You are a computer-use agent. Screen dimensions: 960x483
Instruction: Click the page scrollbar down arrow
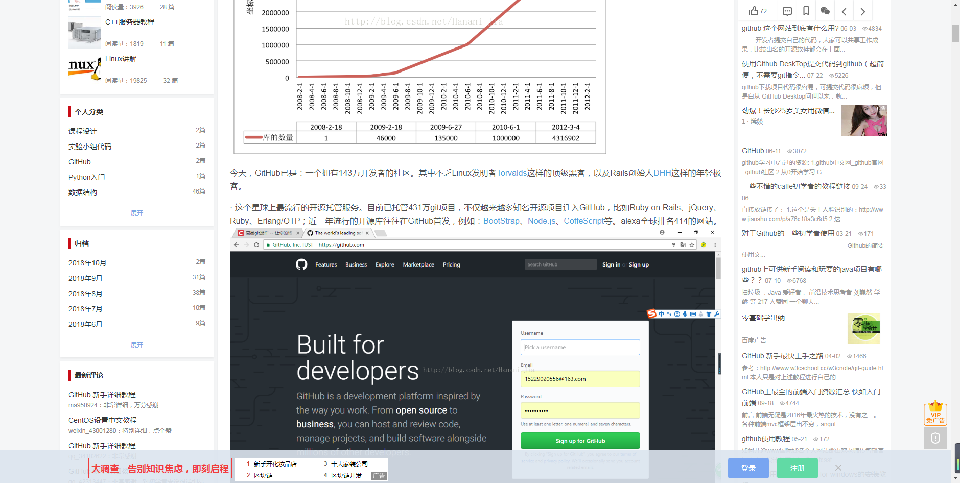(x=955, y=478)
